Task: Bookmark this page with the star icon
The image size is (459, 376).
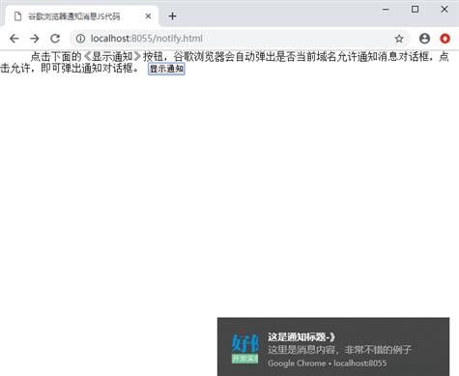Action: coord(399,39)
